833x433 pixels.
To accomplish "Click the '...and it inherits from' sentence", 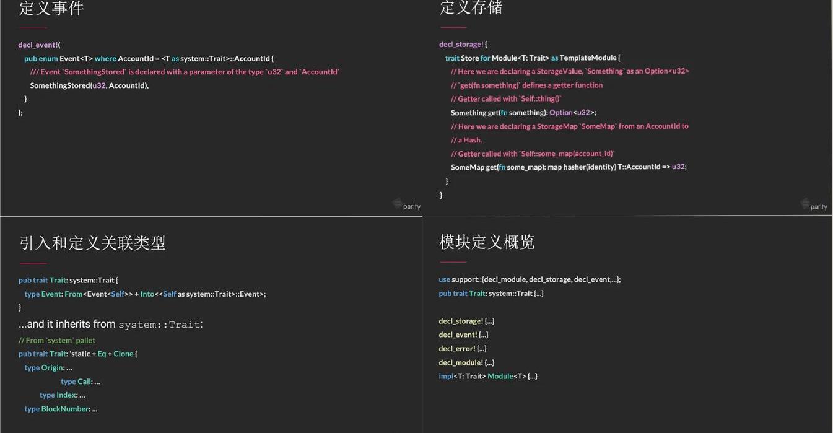I will (111, 325).
